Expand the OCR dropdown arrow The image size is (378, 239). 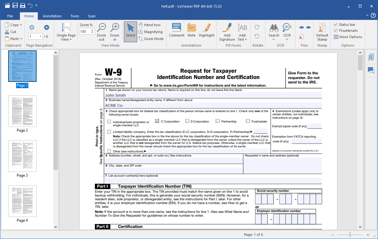point(287,39)
